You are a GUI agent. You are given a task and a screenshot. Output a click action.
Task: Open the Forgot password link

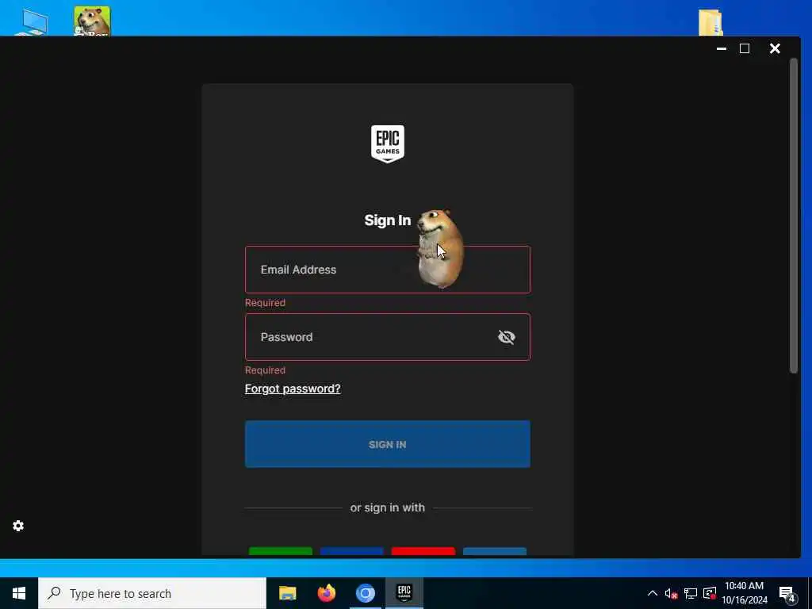[x=293, y=389]
